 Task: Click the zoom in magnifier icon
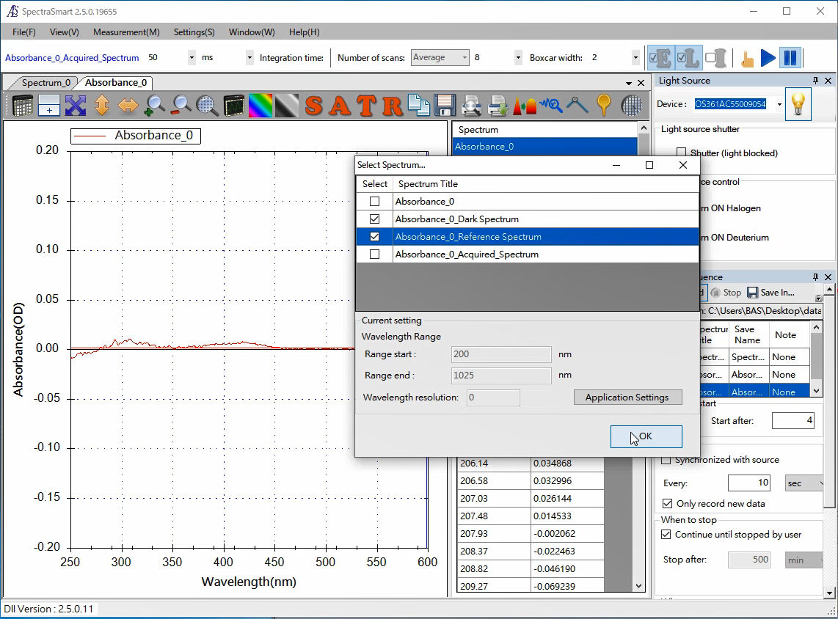pos(155,106)
